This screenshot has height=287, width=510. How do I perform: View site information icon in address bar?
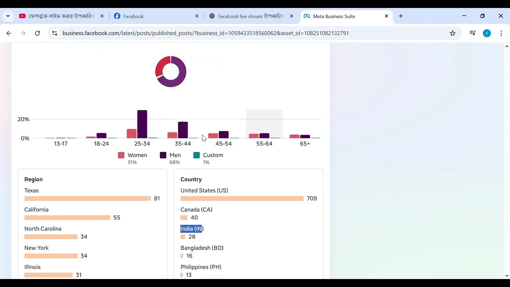click(x=55, y=33)
